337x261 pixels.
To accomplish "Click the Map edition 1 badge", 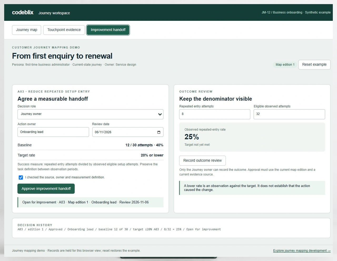I will (x=285, y=64).
